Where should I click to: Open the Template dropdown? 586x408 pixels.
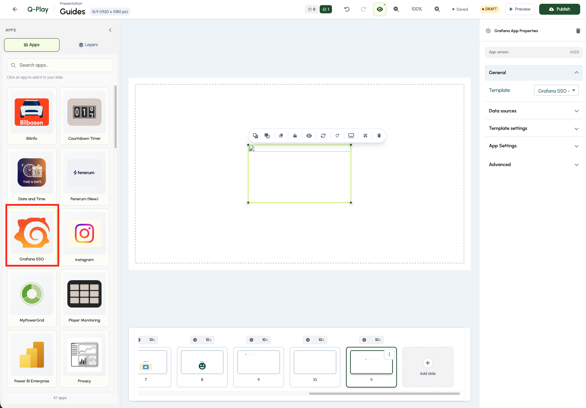(556, 90)
